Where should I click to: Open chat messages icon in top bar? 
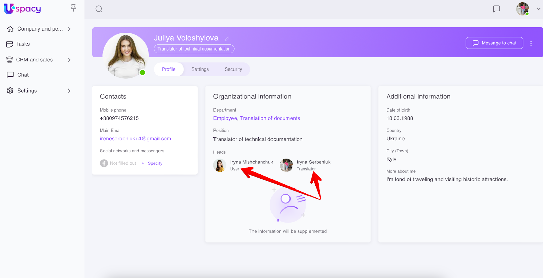pyautogui.click(x=496, y=9)
